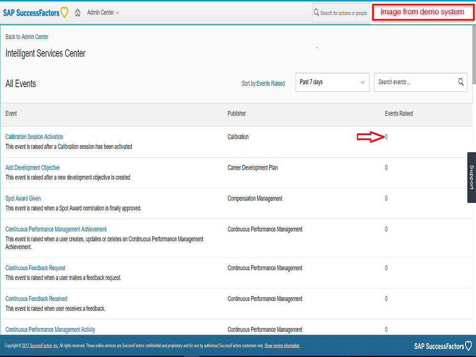Image resolution: width=476 pixels, height=357 pixels.
Task: Select Compensation Management publisher text
Action: point(255,198)
